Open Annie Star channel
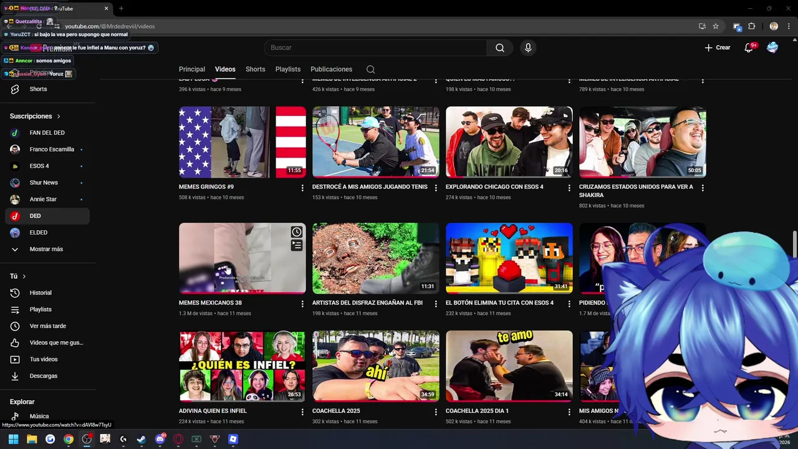The height and width of the screenshot is (449, 798). pos(48,199)
